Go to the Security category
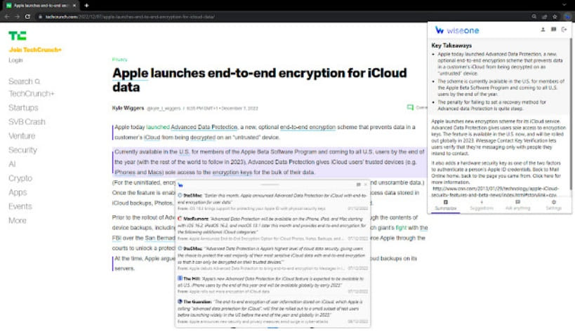 22,150
